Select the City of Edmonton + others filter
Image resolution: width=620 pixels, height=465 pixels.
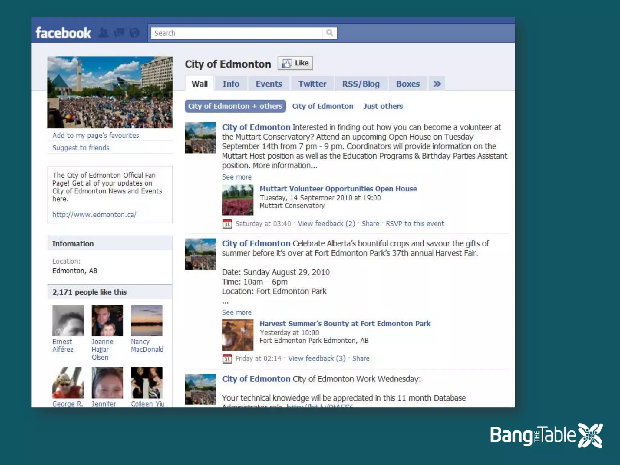pos(235,106)
